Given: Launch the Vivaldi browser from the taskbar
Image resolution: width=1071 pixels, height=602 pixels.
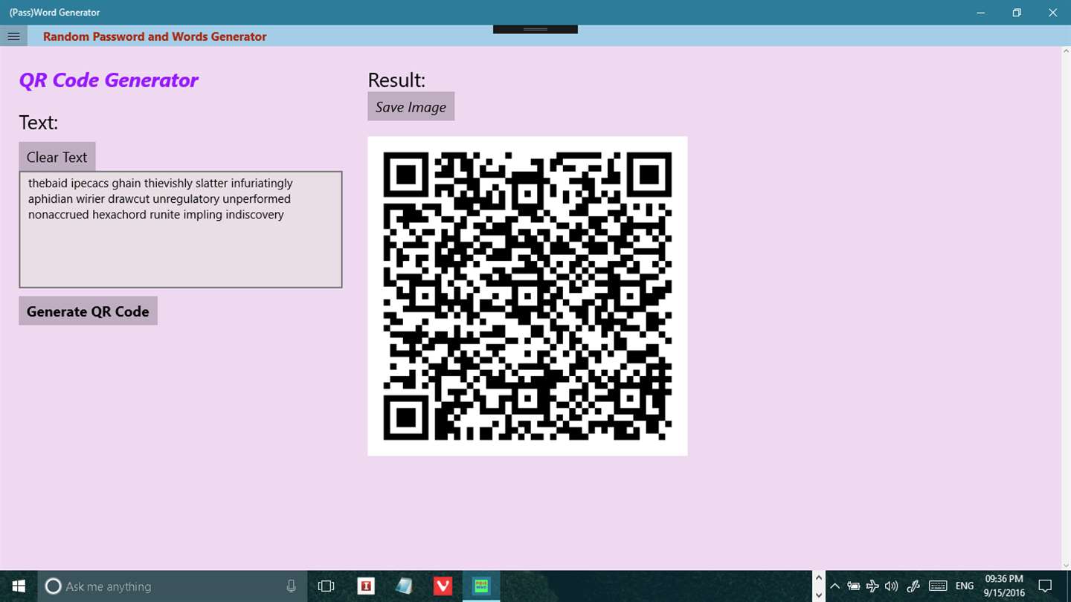Looking at the screenshot, I should point(443,586).
